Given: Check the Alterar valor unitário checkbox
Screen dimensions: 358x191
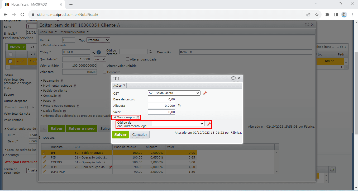Looking at the screenshot, I should (x=105, y=66).
